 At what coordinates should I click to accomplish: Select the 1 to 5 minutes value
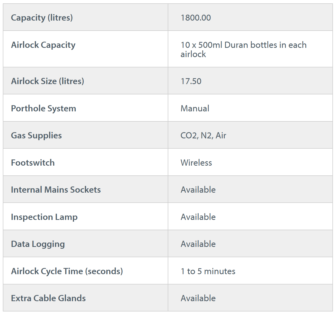208,271
